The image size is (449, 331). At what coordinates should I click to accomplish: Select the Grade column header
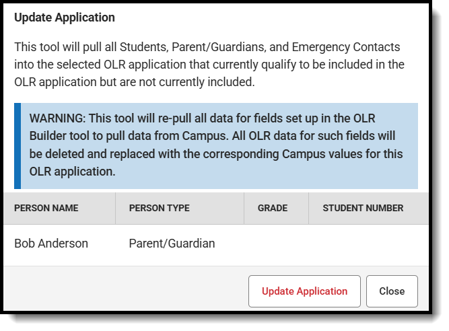[273, 208]
